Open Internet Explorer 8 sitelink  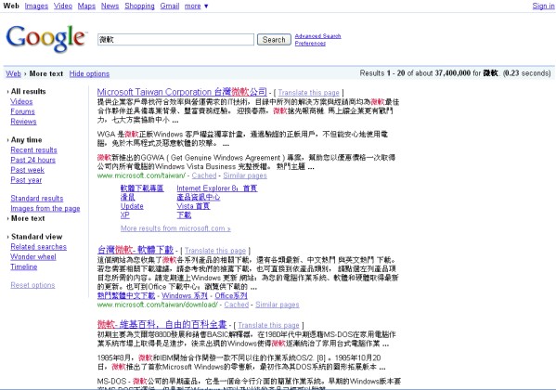point(217,188)
